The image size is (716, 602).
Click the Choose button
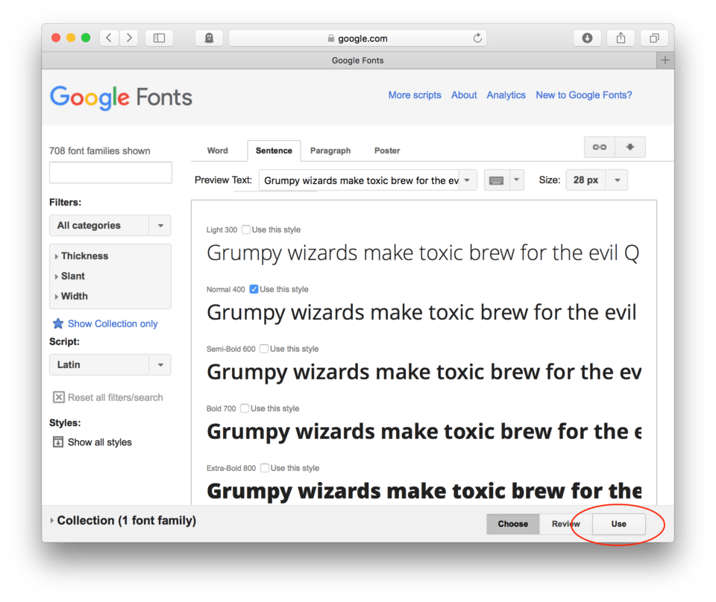(x=513, y=524)
